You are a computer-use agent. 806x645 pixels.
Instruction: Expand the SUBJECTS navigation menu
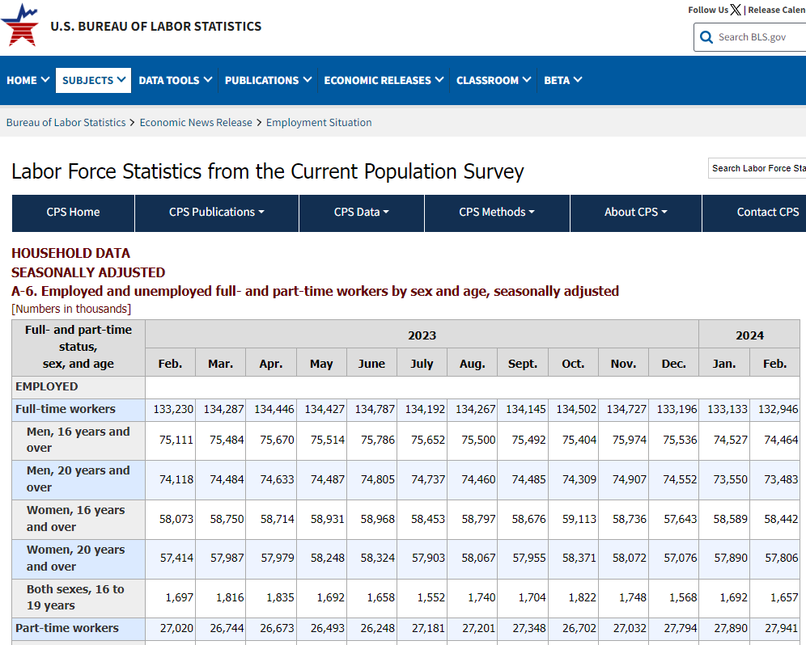tap(94, 80)
